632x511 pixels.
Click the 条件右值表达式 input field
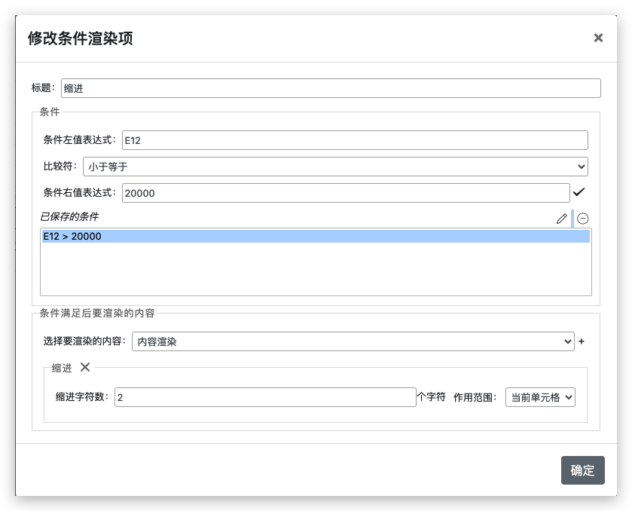346,193
